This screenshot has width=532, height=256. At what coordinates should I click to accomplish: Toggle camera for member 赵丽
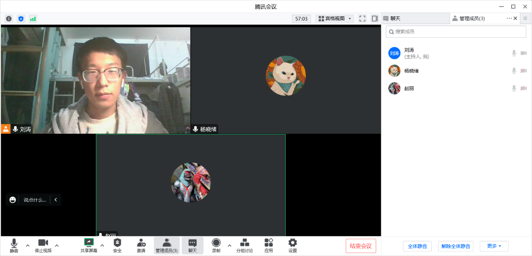tap(523, 88)
